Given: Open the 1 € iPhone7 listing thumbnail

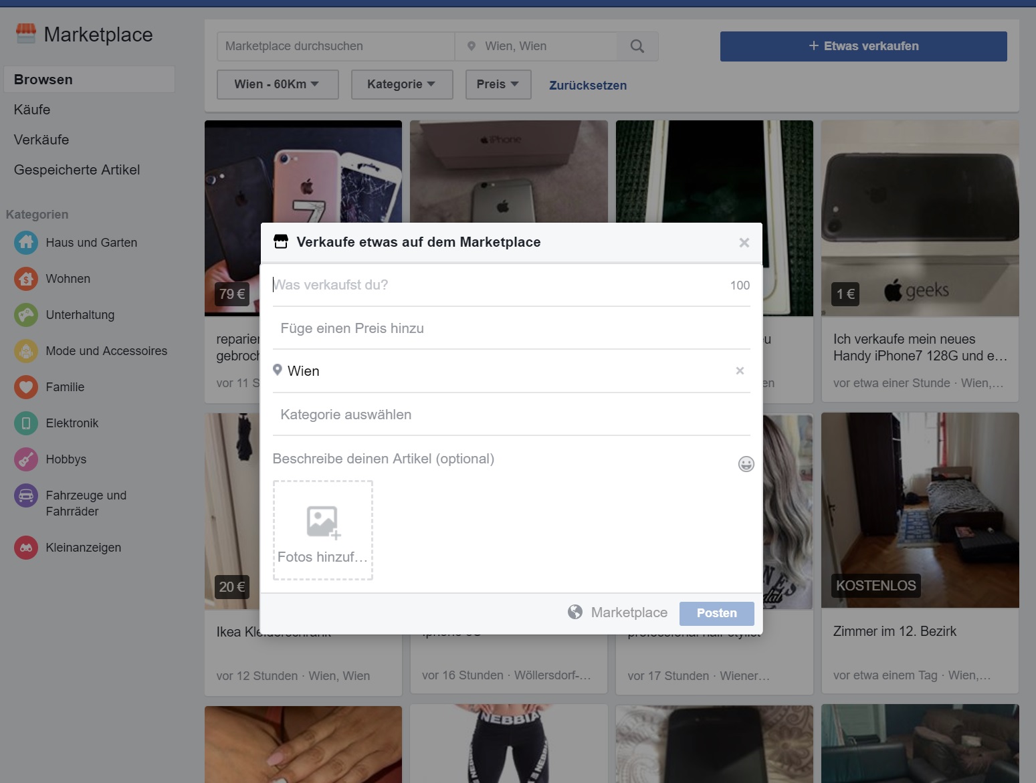Looking at the screenshot, I should [x=920, y=218].
